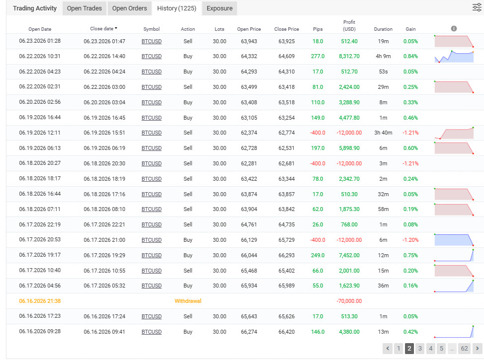The image size is (484, 360).
Task: Go to page 5
Action: (441, 349)
